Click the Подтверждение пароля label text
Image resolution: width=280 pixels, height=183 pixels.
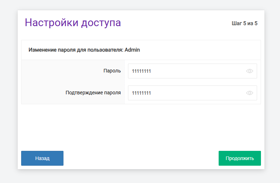pos(93,93)
